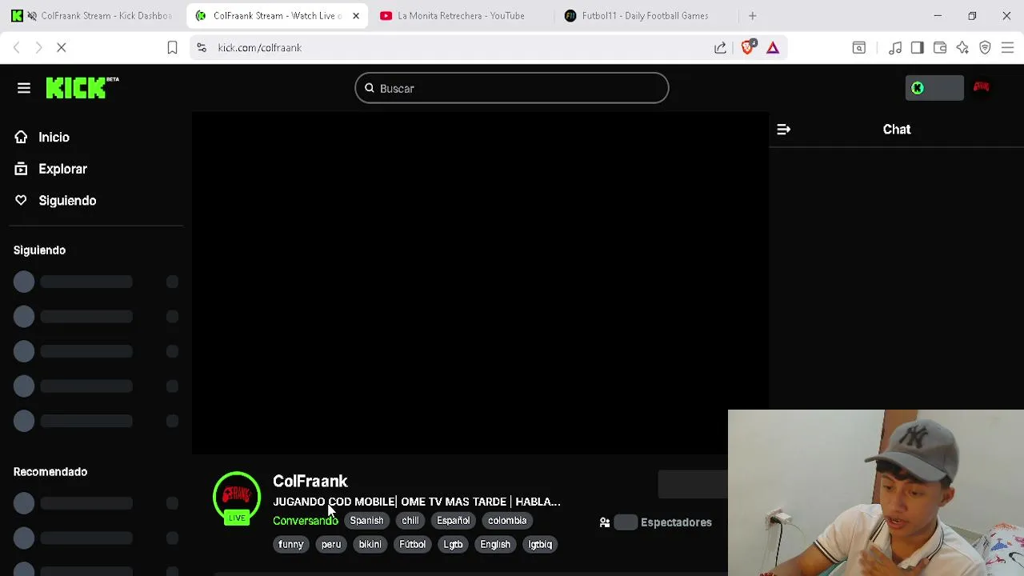Click the Siguiendo navigation link
This screenshot has height=576, width=1024.
pos(67,201)
